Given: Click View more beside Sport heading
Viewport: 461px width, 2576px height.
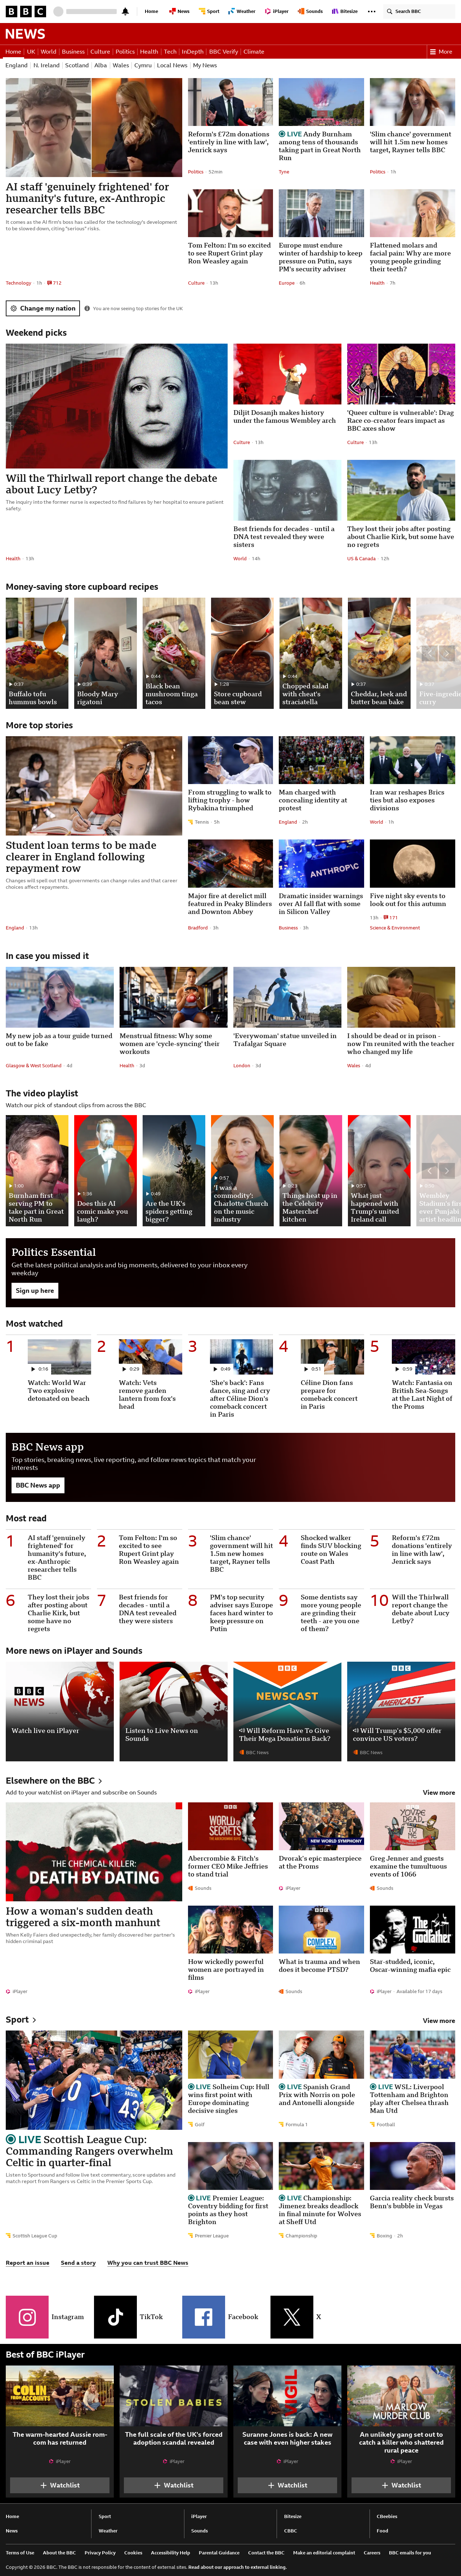Looking at the screenshot, I should (x=439, y=2021).
